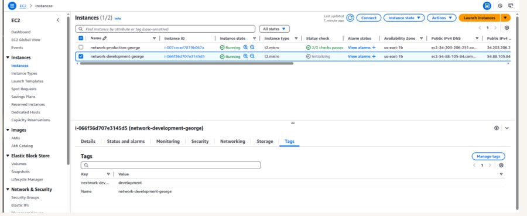The height and width of the screenshot is (216, 527).
Task: Open Spot Requests in the sidebar
Action: point(24,89)
